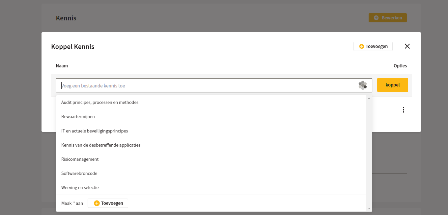The width and height of the screenshot is (448, 215).
Task: Choose 'Risicomanagement' from the list
Action: pos(211,159)
